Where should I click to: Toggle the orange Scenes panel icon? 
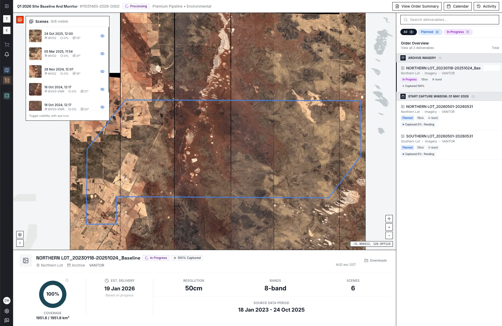point(20,20)
